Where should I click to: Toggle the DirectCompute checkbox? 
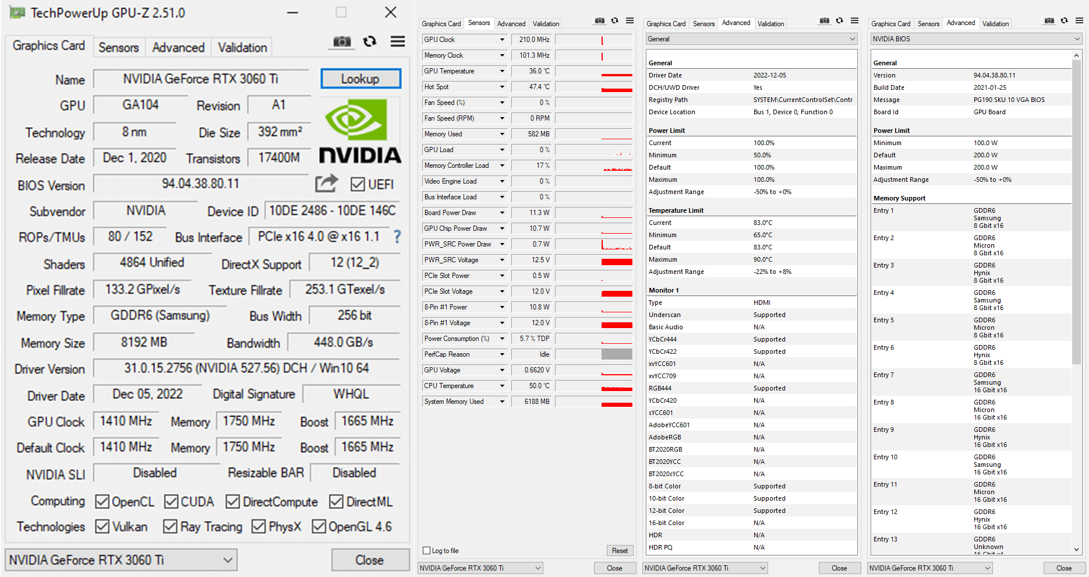pyautogui.click(x=233, y=501)
